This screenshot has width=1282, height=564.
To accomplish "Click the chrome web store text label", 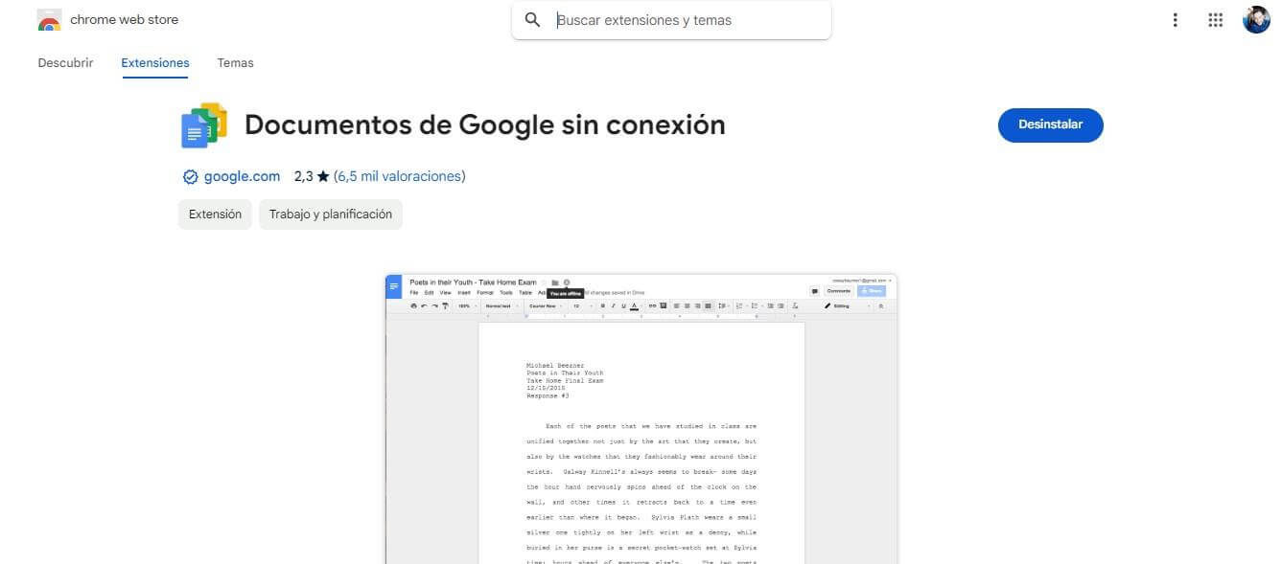I will tap(124, 19).
